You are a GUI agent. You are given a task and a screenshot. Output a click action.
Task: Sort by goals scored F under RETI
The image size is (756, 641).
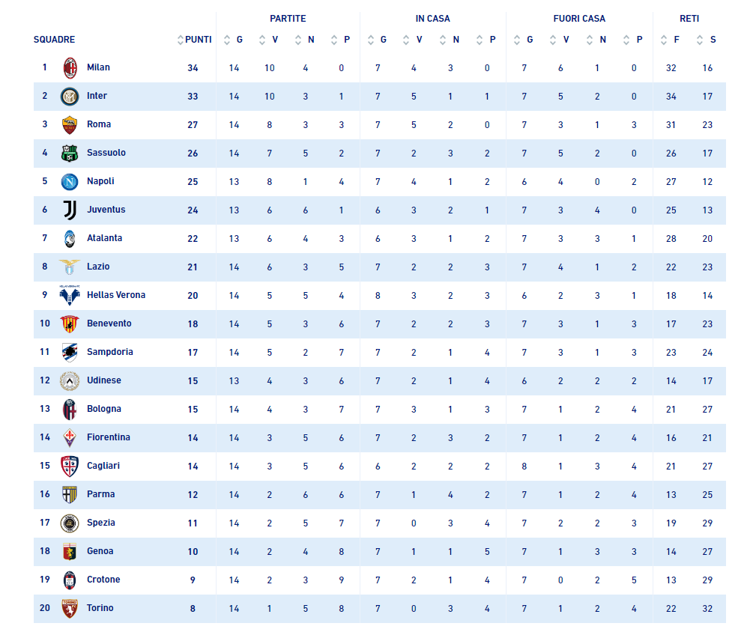pyautogui.click(x=664, y=40)
